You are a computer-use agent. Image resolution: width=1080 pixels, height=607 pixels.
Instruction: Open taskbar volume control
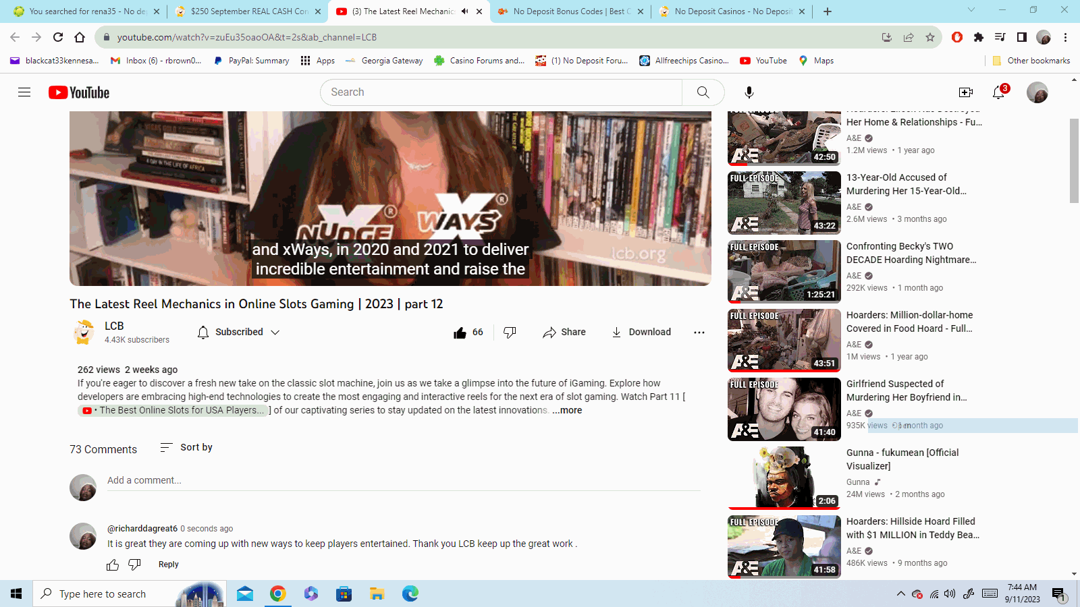[x=950, y=594]
